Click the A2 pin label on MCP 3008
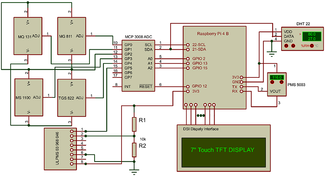325x176 pixels. tap(150, 68)
